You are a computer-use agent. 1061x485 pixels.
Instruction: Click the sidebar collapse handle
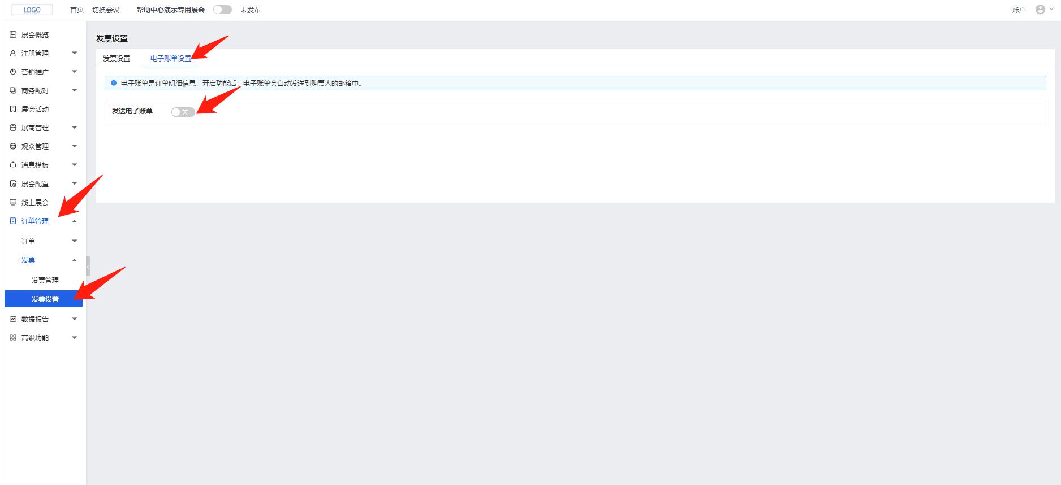coord(88,266)
